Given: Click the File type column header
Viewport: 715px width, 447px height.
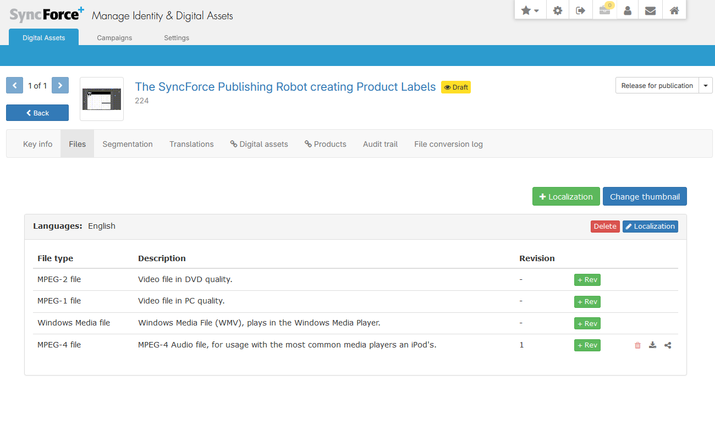Looking at the screenshot, I should click(55, 258).
